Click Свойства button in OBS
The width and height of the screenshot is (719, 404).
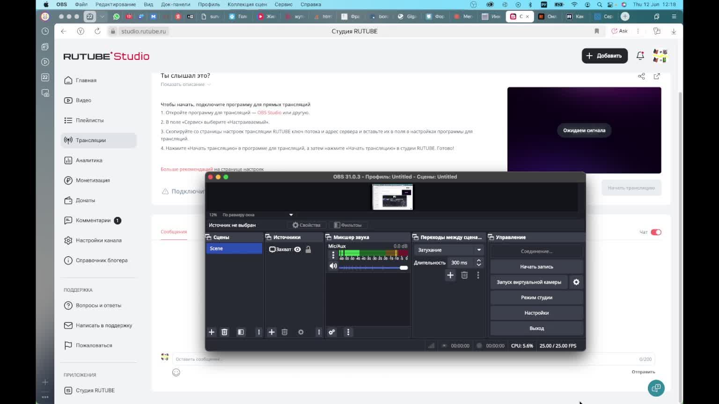tap(307, 225)
